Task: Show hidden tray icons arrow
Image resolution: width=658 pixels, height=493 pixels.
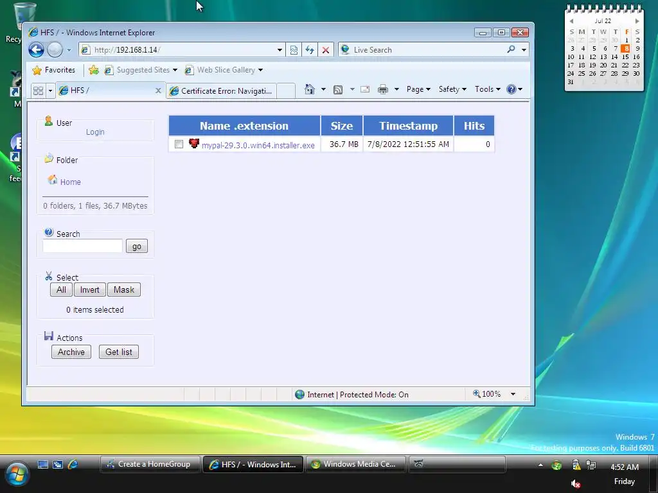Action: (x=540, y=465)
